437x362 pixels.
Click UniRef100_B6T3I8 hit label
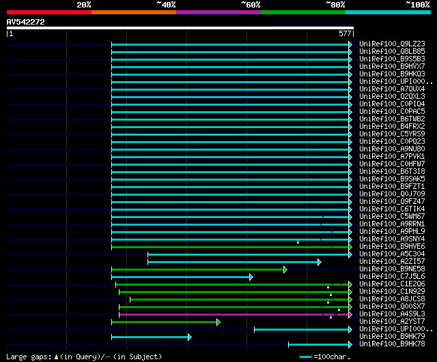[392, 172]
